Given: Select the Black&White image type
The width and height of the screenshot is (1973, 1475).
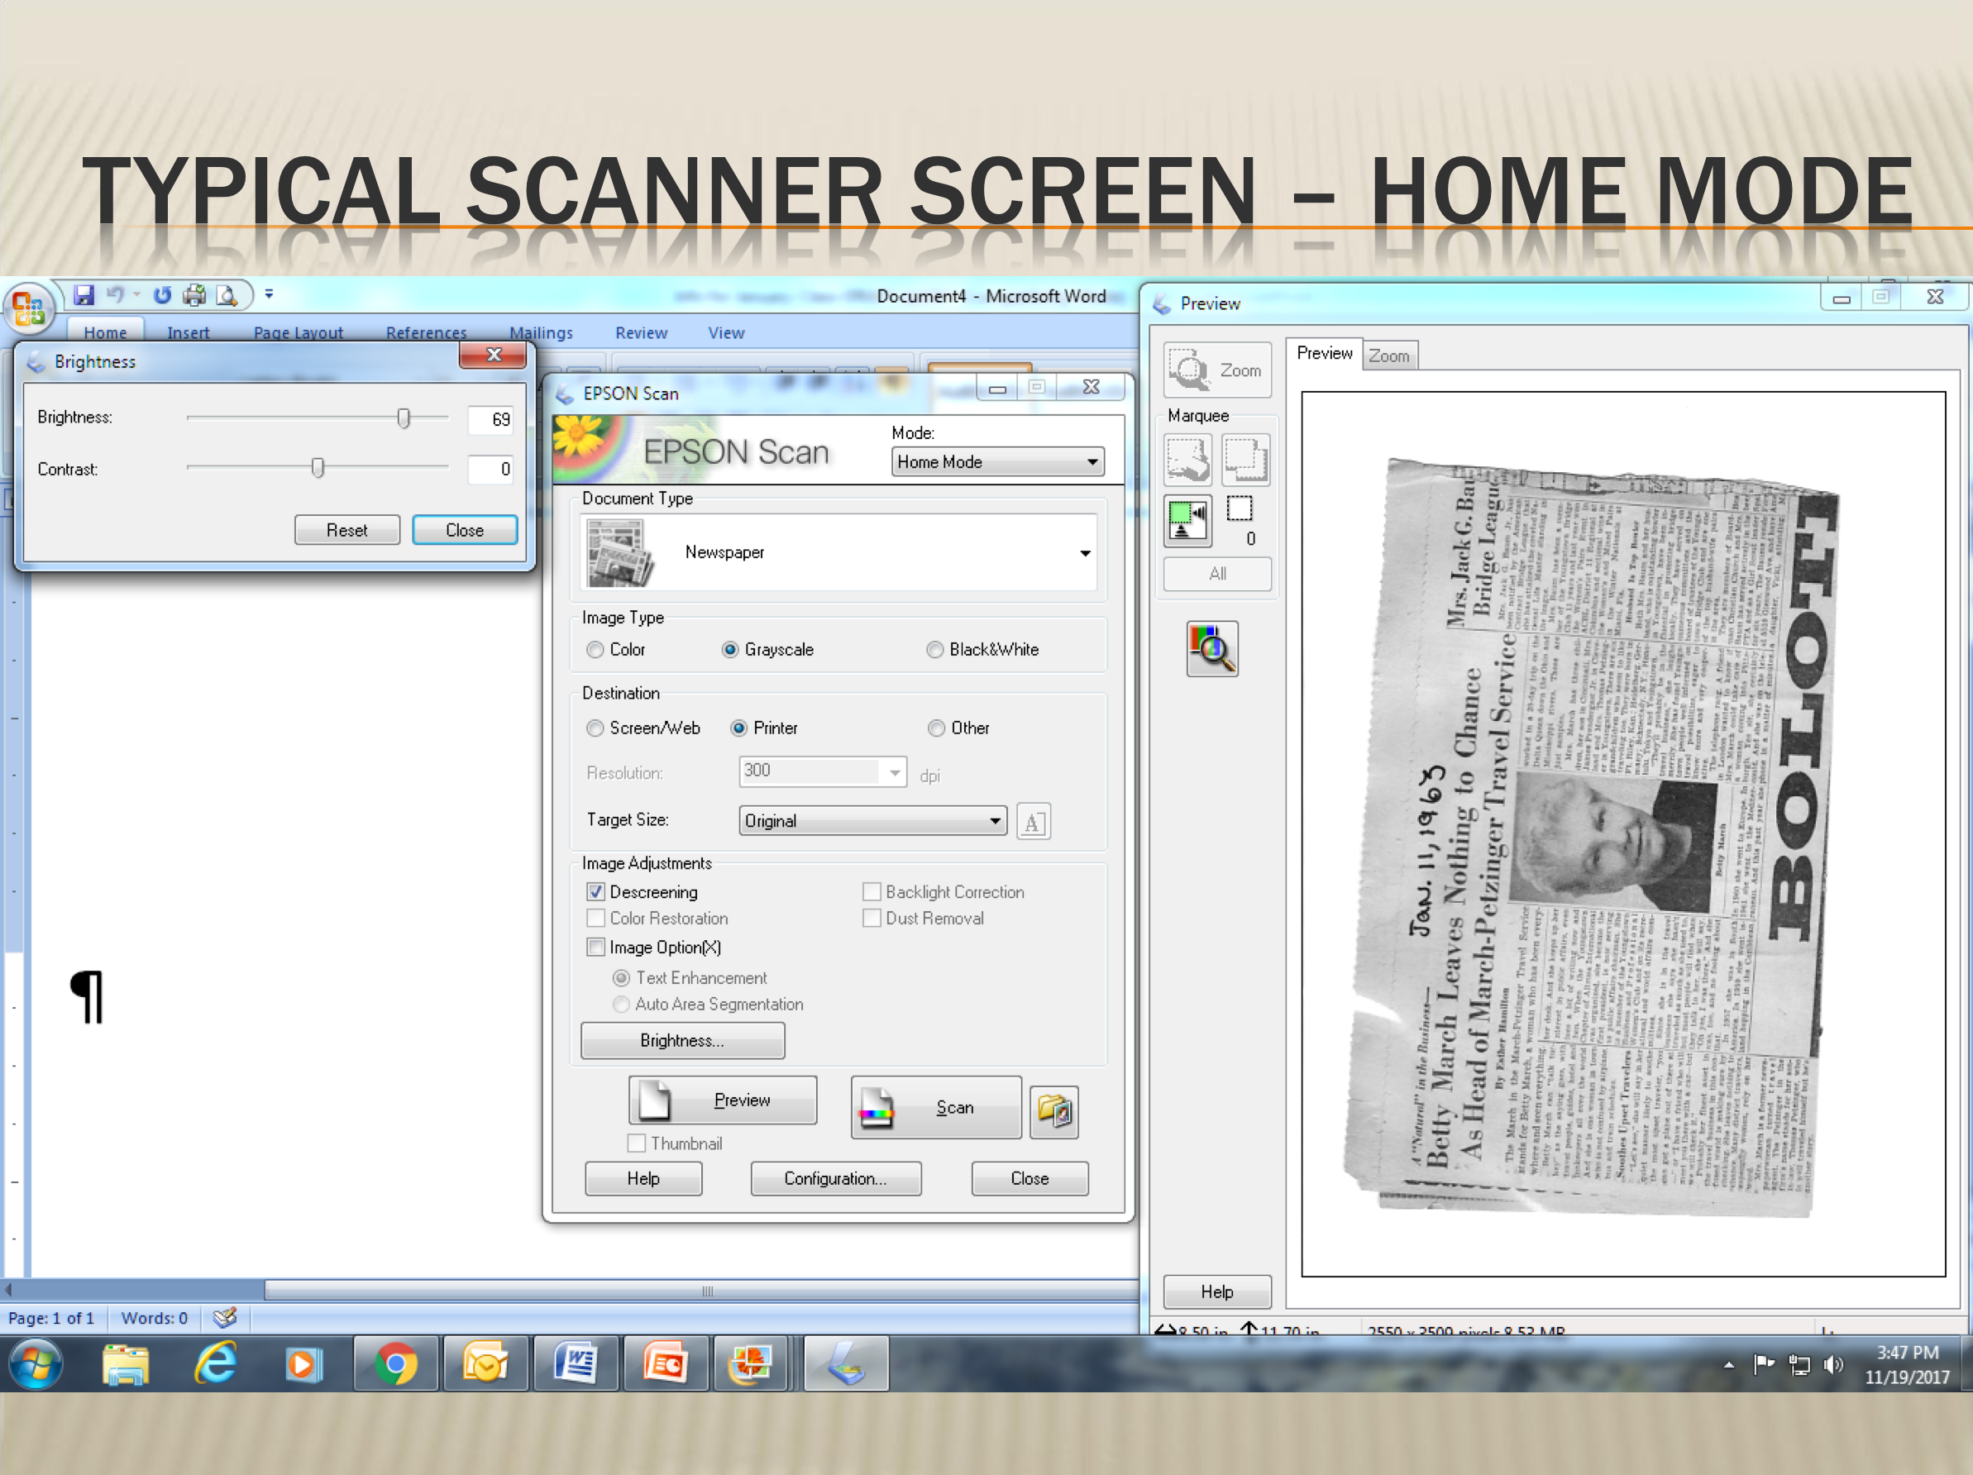Looking at the screenshot, I should (934, 650).
